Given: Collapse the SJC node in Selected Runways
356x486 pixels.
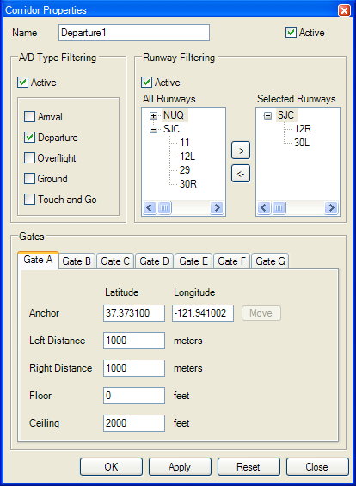Looking at the screenshot, I should [x=267, y=115].
